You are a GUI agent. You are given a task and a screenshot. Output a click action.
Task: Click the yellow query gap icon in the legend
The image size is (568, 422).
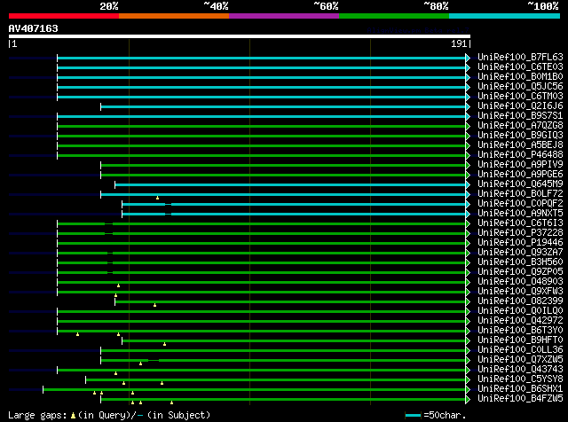click(73, 416)
